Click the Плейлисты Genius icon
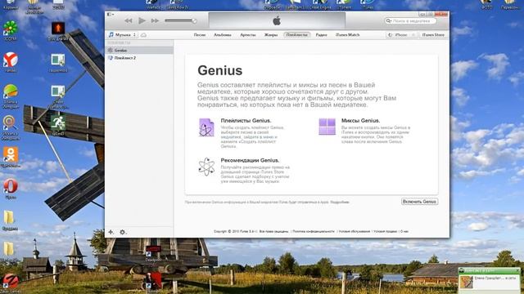Image resolution: width=524 pixels, height=294 pixels. click(206, 127)
